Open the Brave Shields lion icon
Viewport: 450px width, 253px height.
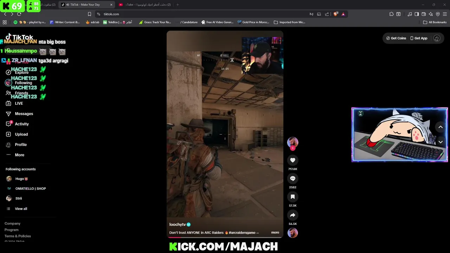[335, 14]
